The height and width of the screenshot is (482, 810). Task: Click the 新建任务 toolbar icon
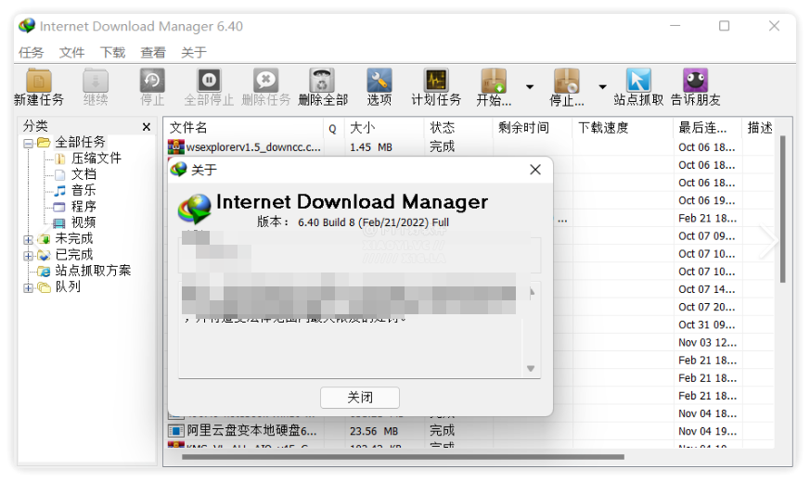pos(39,81)
